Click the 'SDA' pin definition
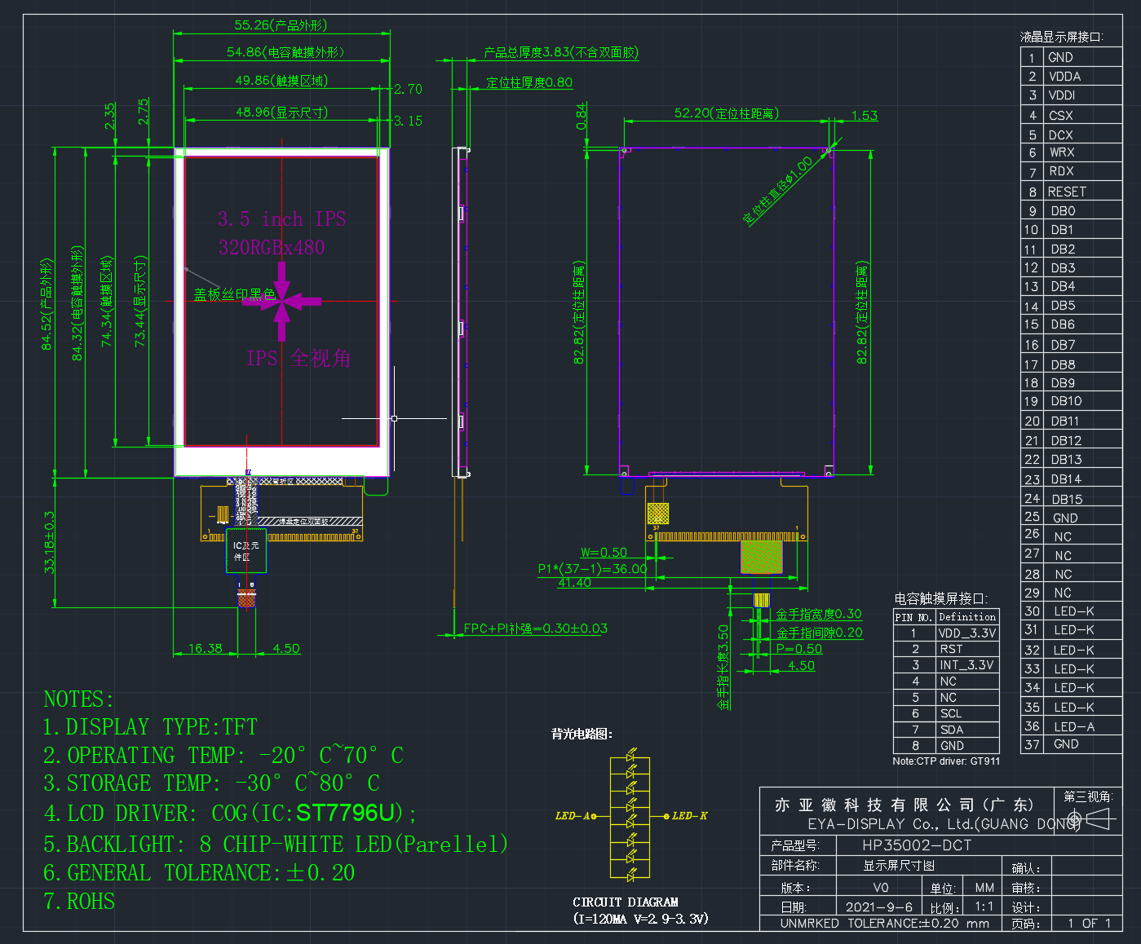 (952, 730)
